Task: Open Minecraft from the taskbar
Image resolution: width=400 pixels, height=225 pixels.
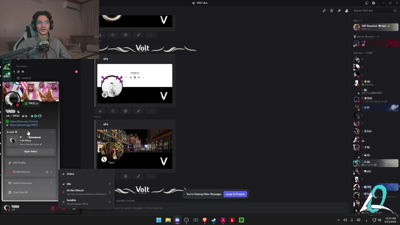Action: click(241, 220)
